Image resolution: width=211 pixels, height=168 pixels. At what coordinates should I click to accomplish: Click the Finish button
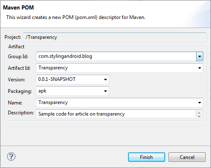(147, 157)
